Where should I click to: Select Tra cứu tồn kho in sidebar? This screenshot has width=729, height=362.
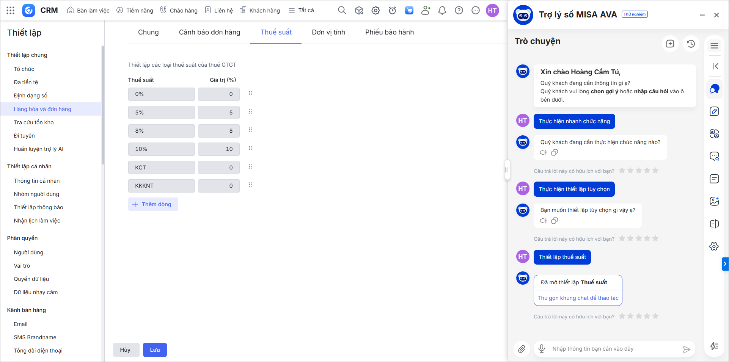[34, 122]
